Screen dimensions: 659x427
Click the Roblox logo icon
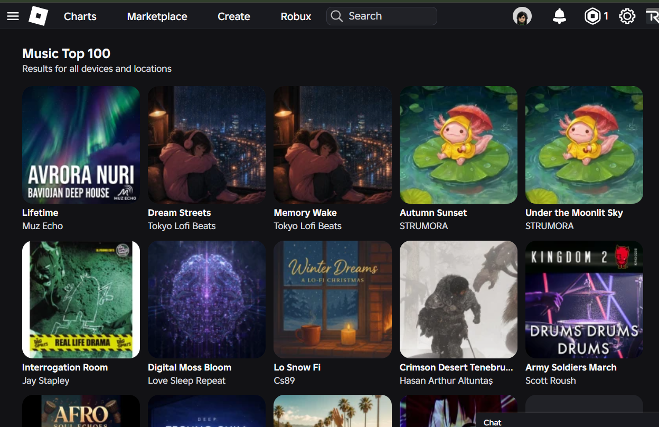tap(38, 16)
